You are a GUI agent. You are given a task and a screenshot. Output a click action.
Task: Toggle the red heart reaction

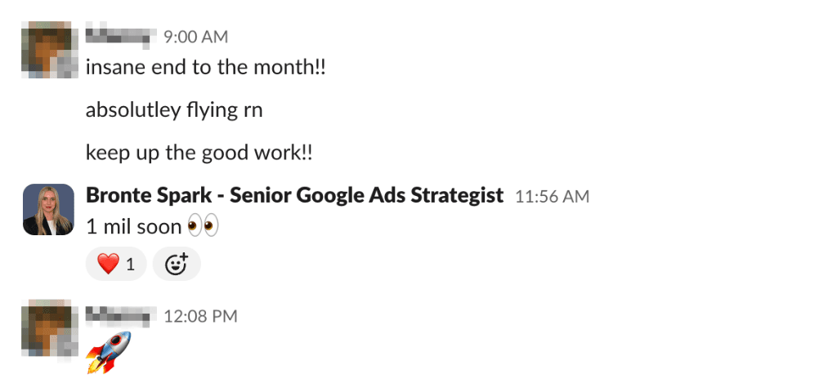(x=108, y=264)
